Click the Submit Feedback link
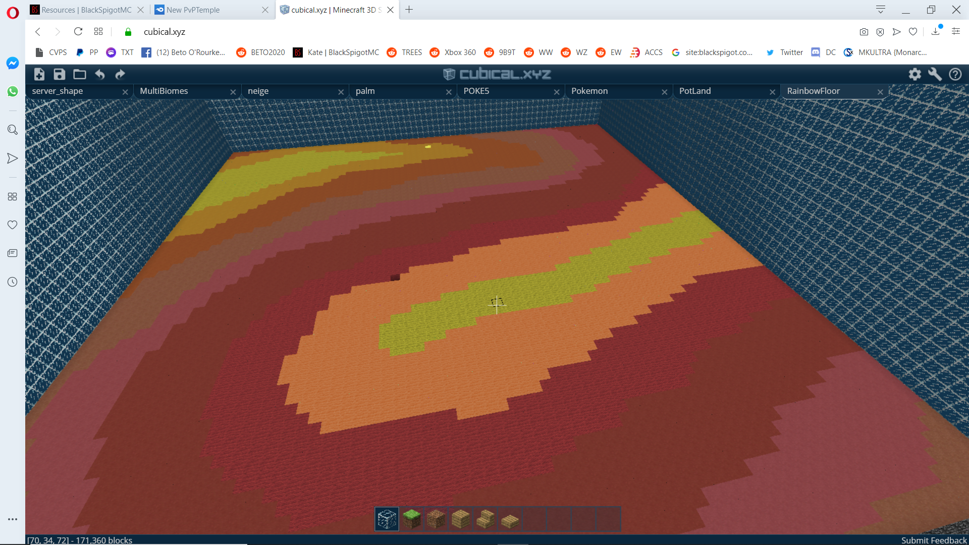Viewport: 969px width, 545px height. [x=934, y=540]
